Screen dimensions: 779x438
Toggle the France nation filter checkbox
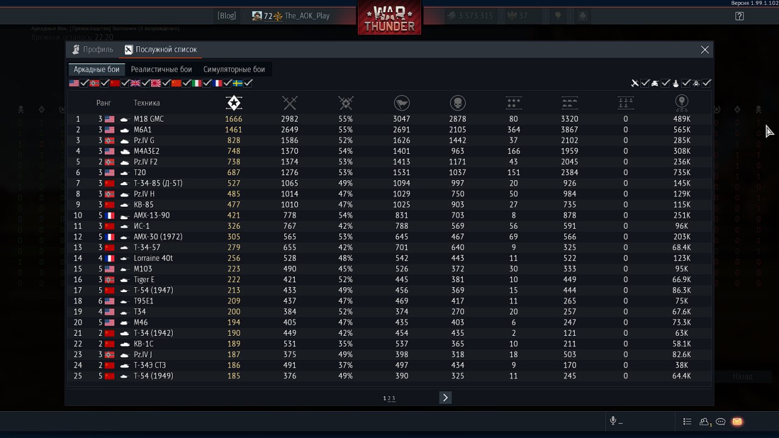click(x=228, y=83)
